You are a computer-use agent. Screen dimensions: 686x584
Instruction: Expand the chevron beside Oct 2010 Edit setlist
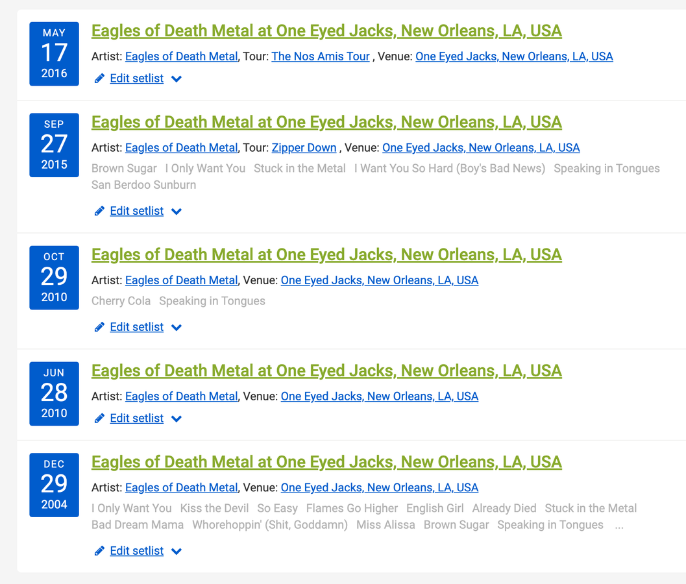177,328
